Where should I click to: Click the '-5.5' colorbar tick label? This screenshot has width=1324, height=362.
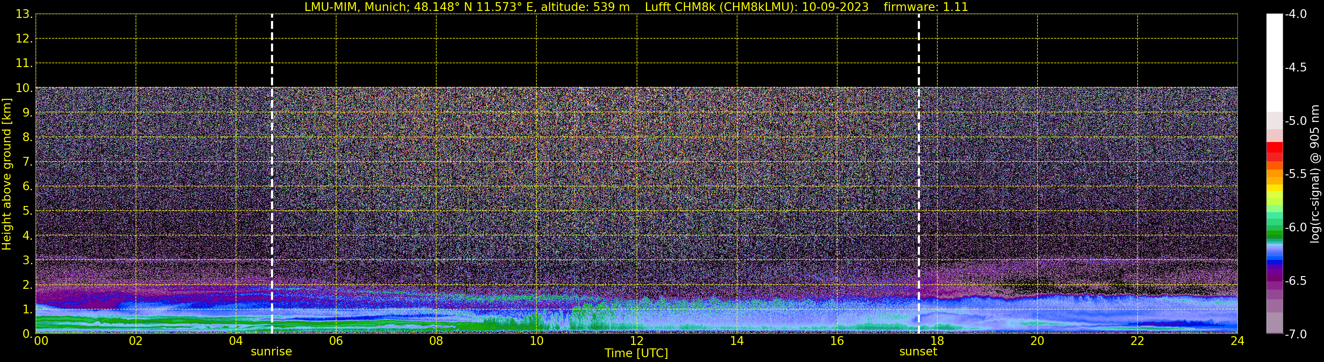tap(1296, 174)
